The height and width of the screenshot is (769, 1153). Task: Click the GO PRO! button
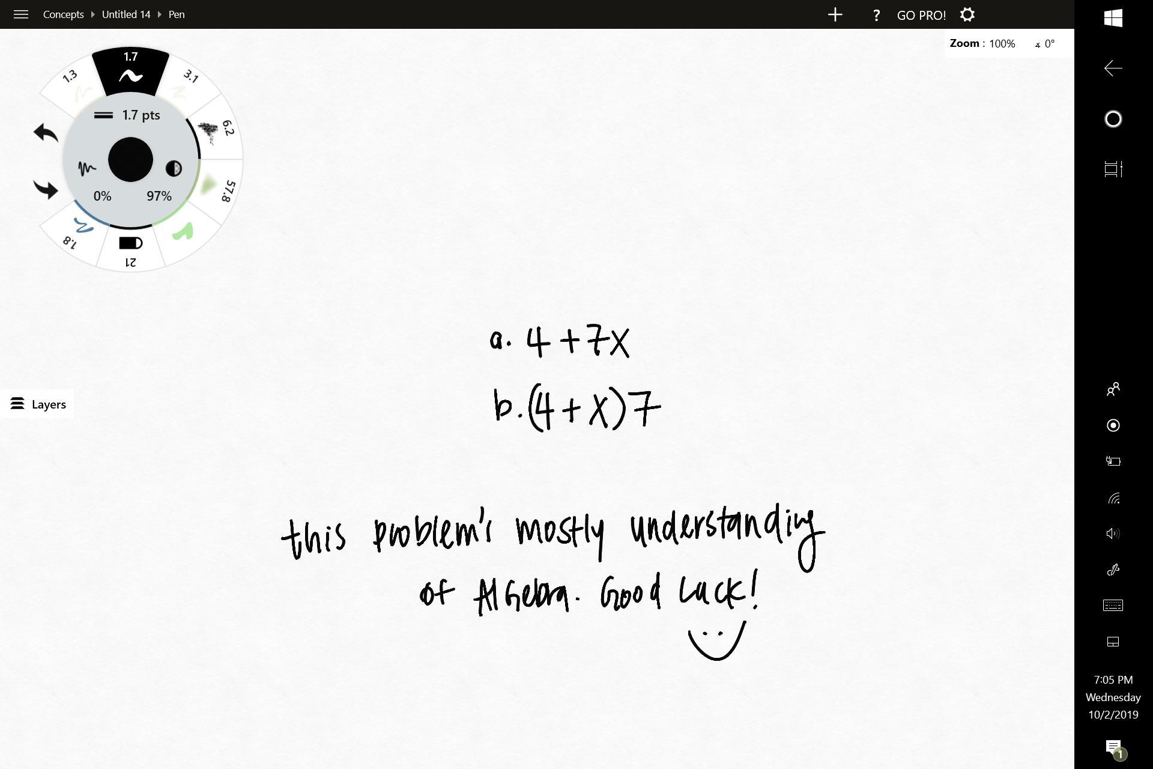[921, 15]
